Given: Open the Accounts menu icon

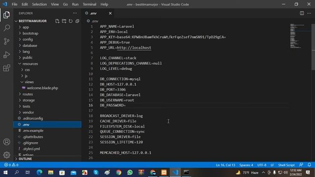Looking at the screenshot, I should click(x=6, y=142).
